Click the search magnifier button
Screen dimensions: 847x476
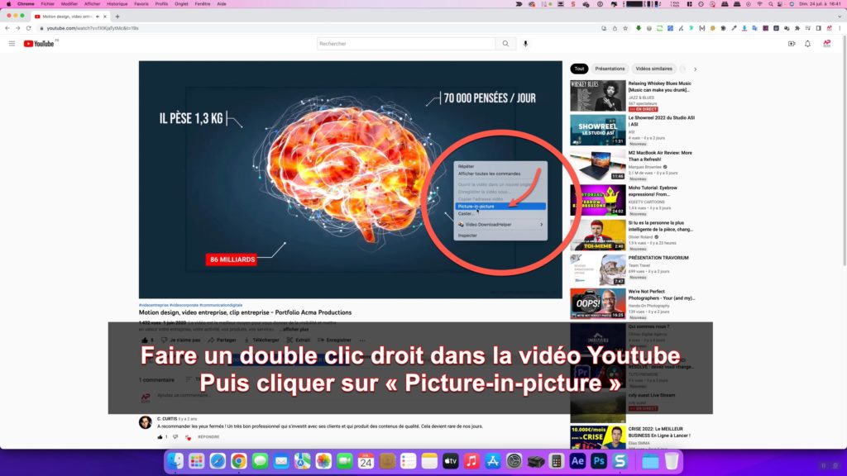pos(505,44)
